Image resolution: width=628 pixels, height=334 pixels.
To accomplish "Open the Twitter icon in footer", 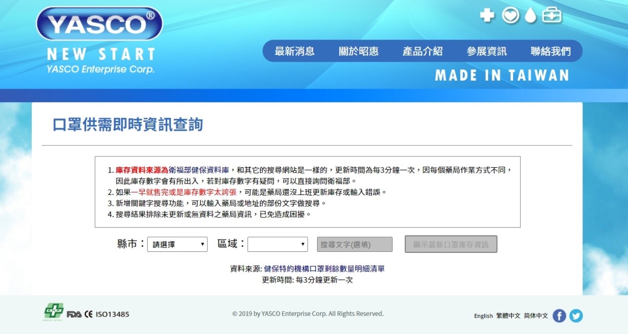I will (x=576, y=316).
